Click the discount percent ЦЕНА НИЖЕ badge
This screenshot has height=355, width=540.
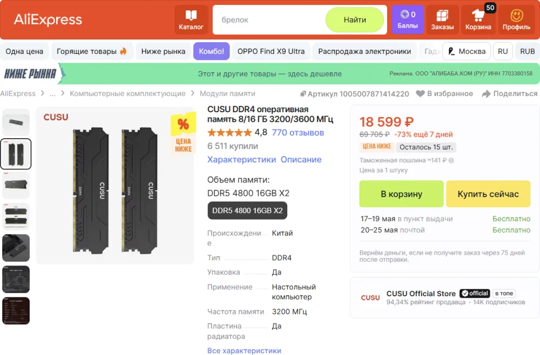click(x=183, y=134)
